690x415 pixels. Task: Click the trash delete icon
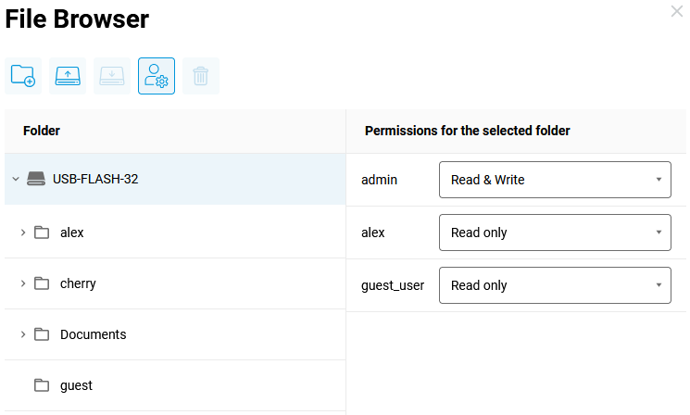201,76
